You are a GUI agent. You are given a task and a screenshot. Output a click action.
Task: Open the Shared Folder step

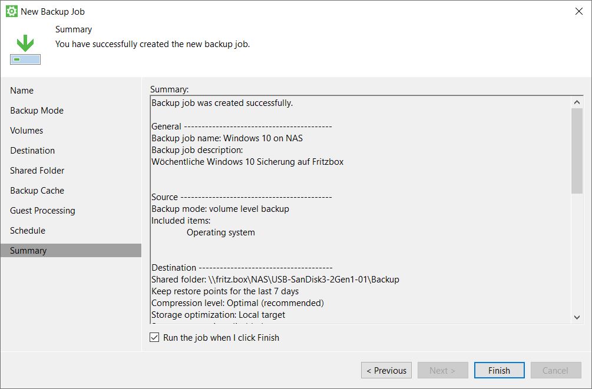coord(37,171)
